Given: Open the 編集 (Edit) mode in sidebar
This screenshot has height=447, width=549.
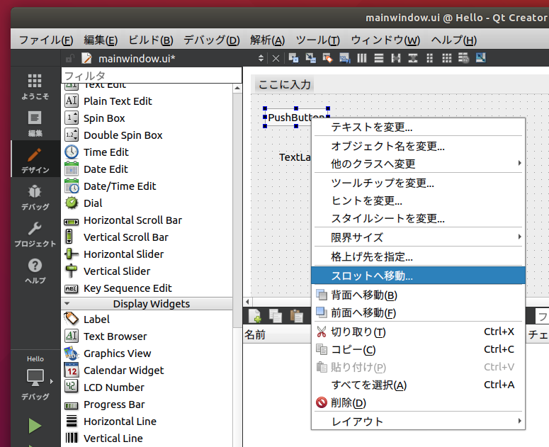Looking at the screenshot, I should [x=35, y=123].
